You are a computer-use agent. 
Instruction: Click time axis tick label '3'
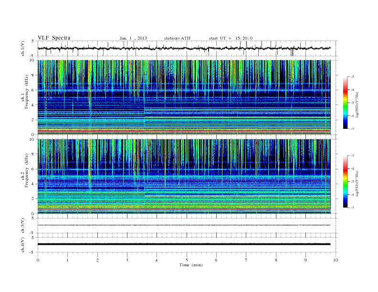coord(127,260)
